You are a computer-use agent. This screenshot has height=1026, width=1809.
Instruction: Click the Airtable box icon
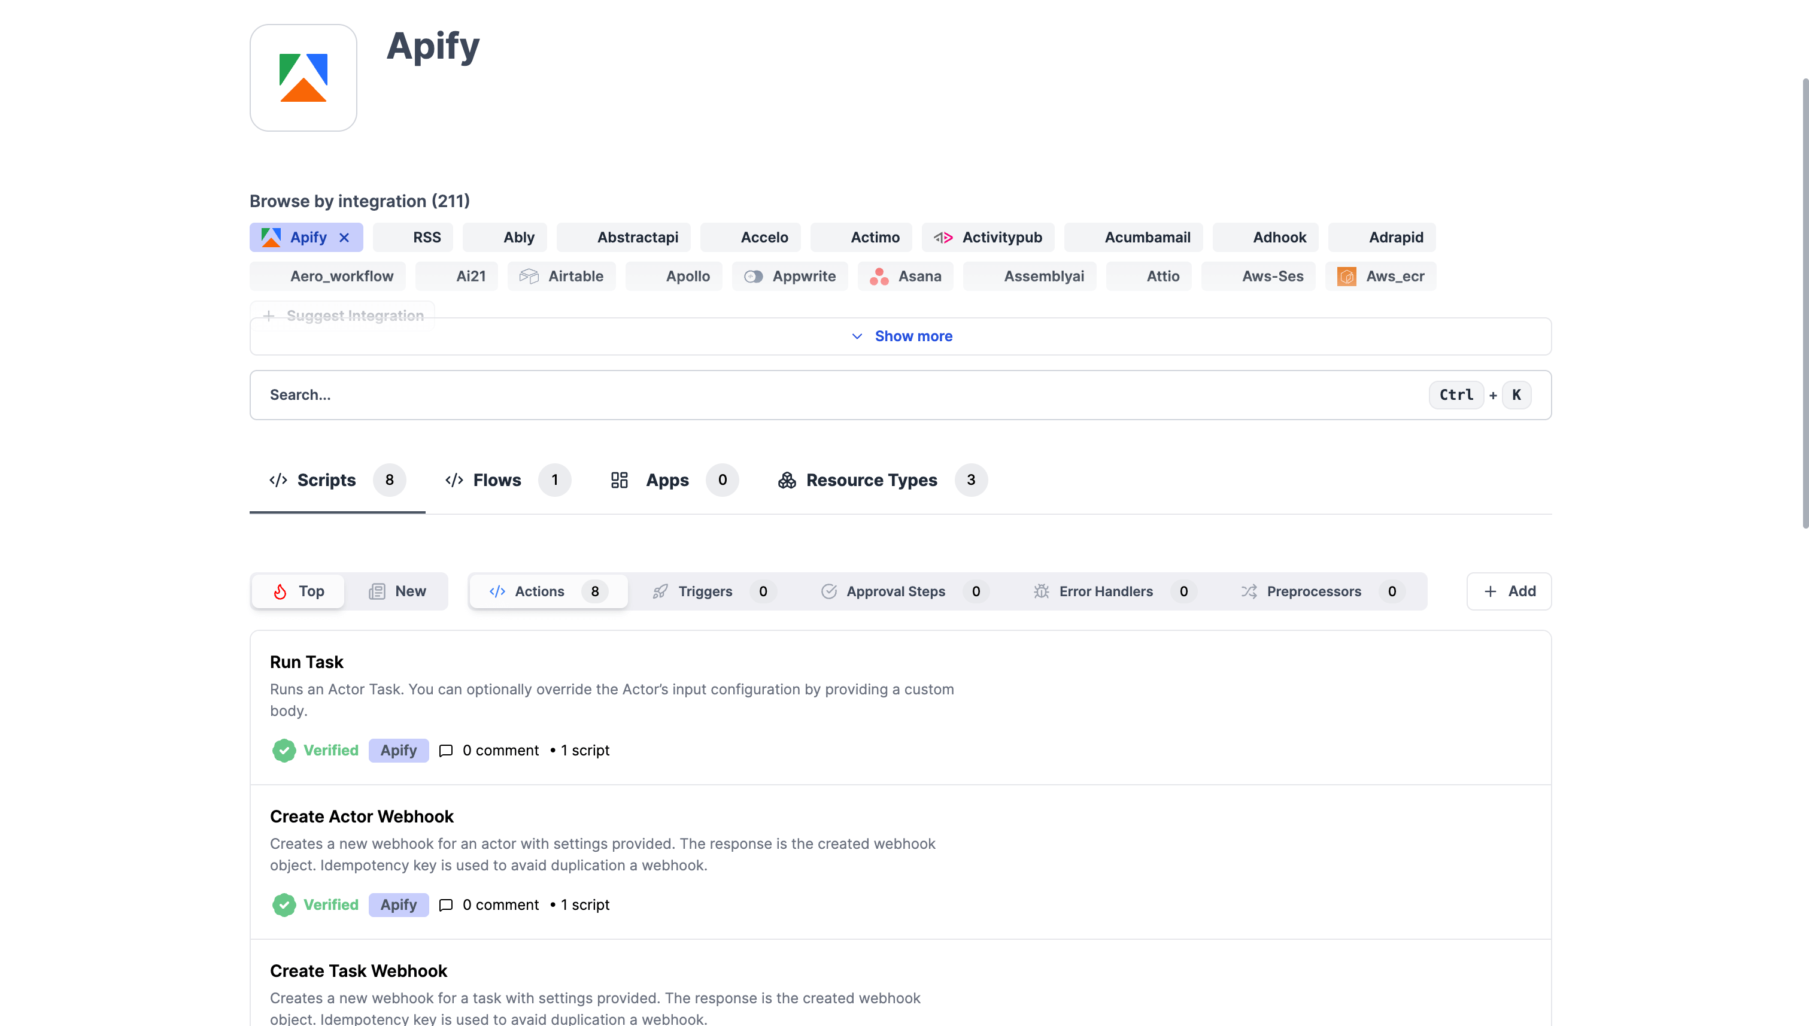point(529,276)
